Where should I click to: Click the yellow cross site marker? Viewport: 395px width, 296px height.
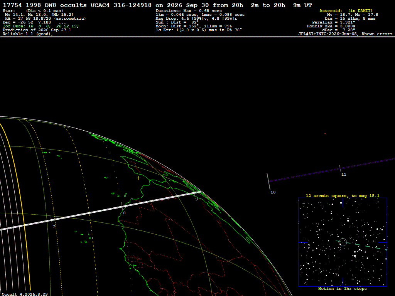138,178
